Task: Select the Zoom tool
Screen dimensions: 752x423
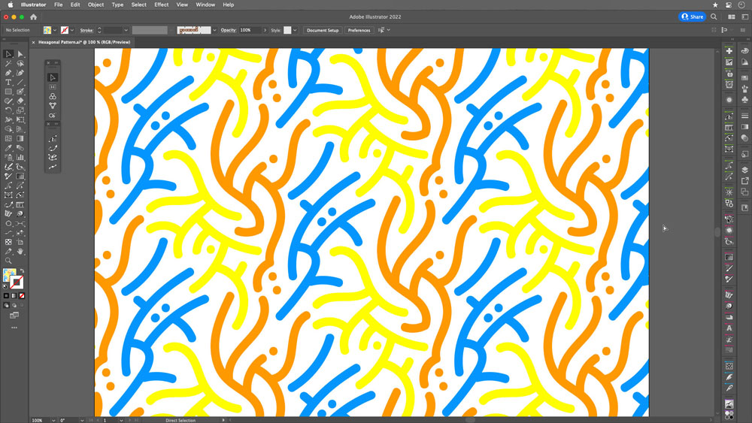Action: tap(8, 261)
